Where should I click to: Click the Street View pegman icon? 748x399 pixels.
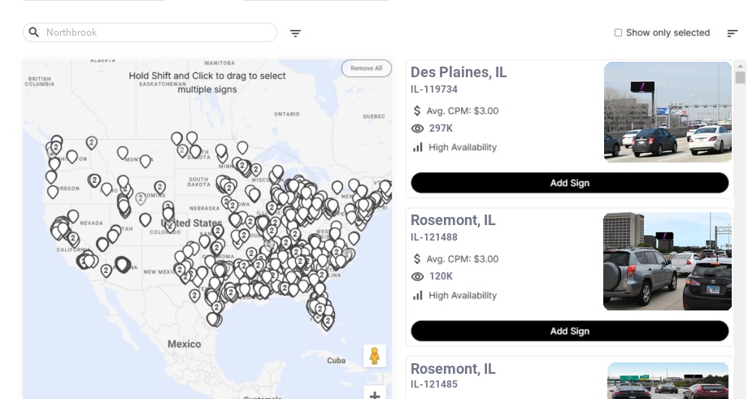click(374, 356)
